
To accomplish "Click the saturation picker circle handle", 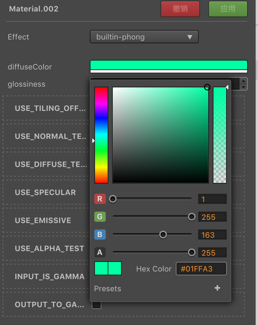I will tap(207, 87).
